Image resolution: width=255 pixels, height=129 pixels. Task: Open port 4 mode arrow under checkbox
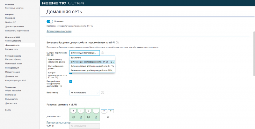click(x=73, y=119)
